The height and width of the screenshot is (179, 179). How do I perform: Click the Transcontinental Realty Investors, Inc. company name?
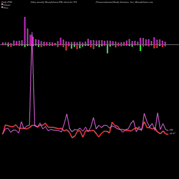click(x=115, y=2)
